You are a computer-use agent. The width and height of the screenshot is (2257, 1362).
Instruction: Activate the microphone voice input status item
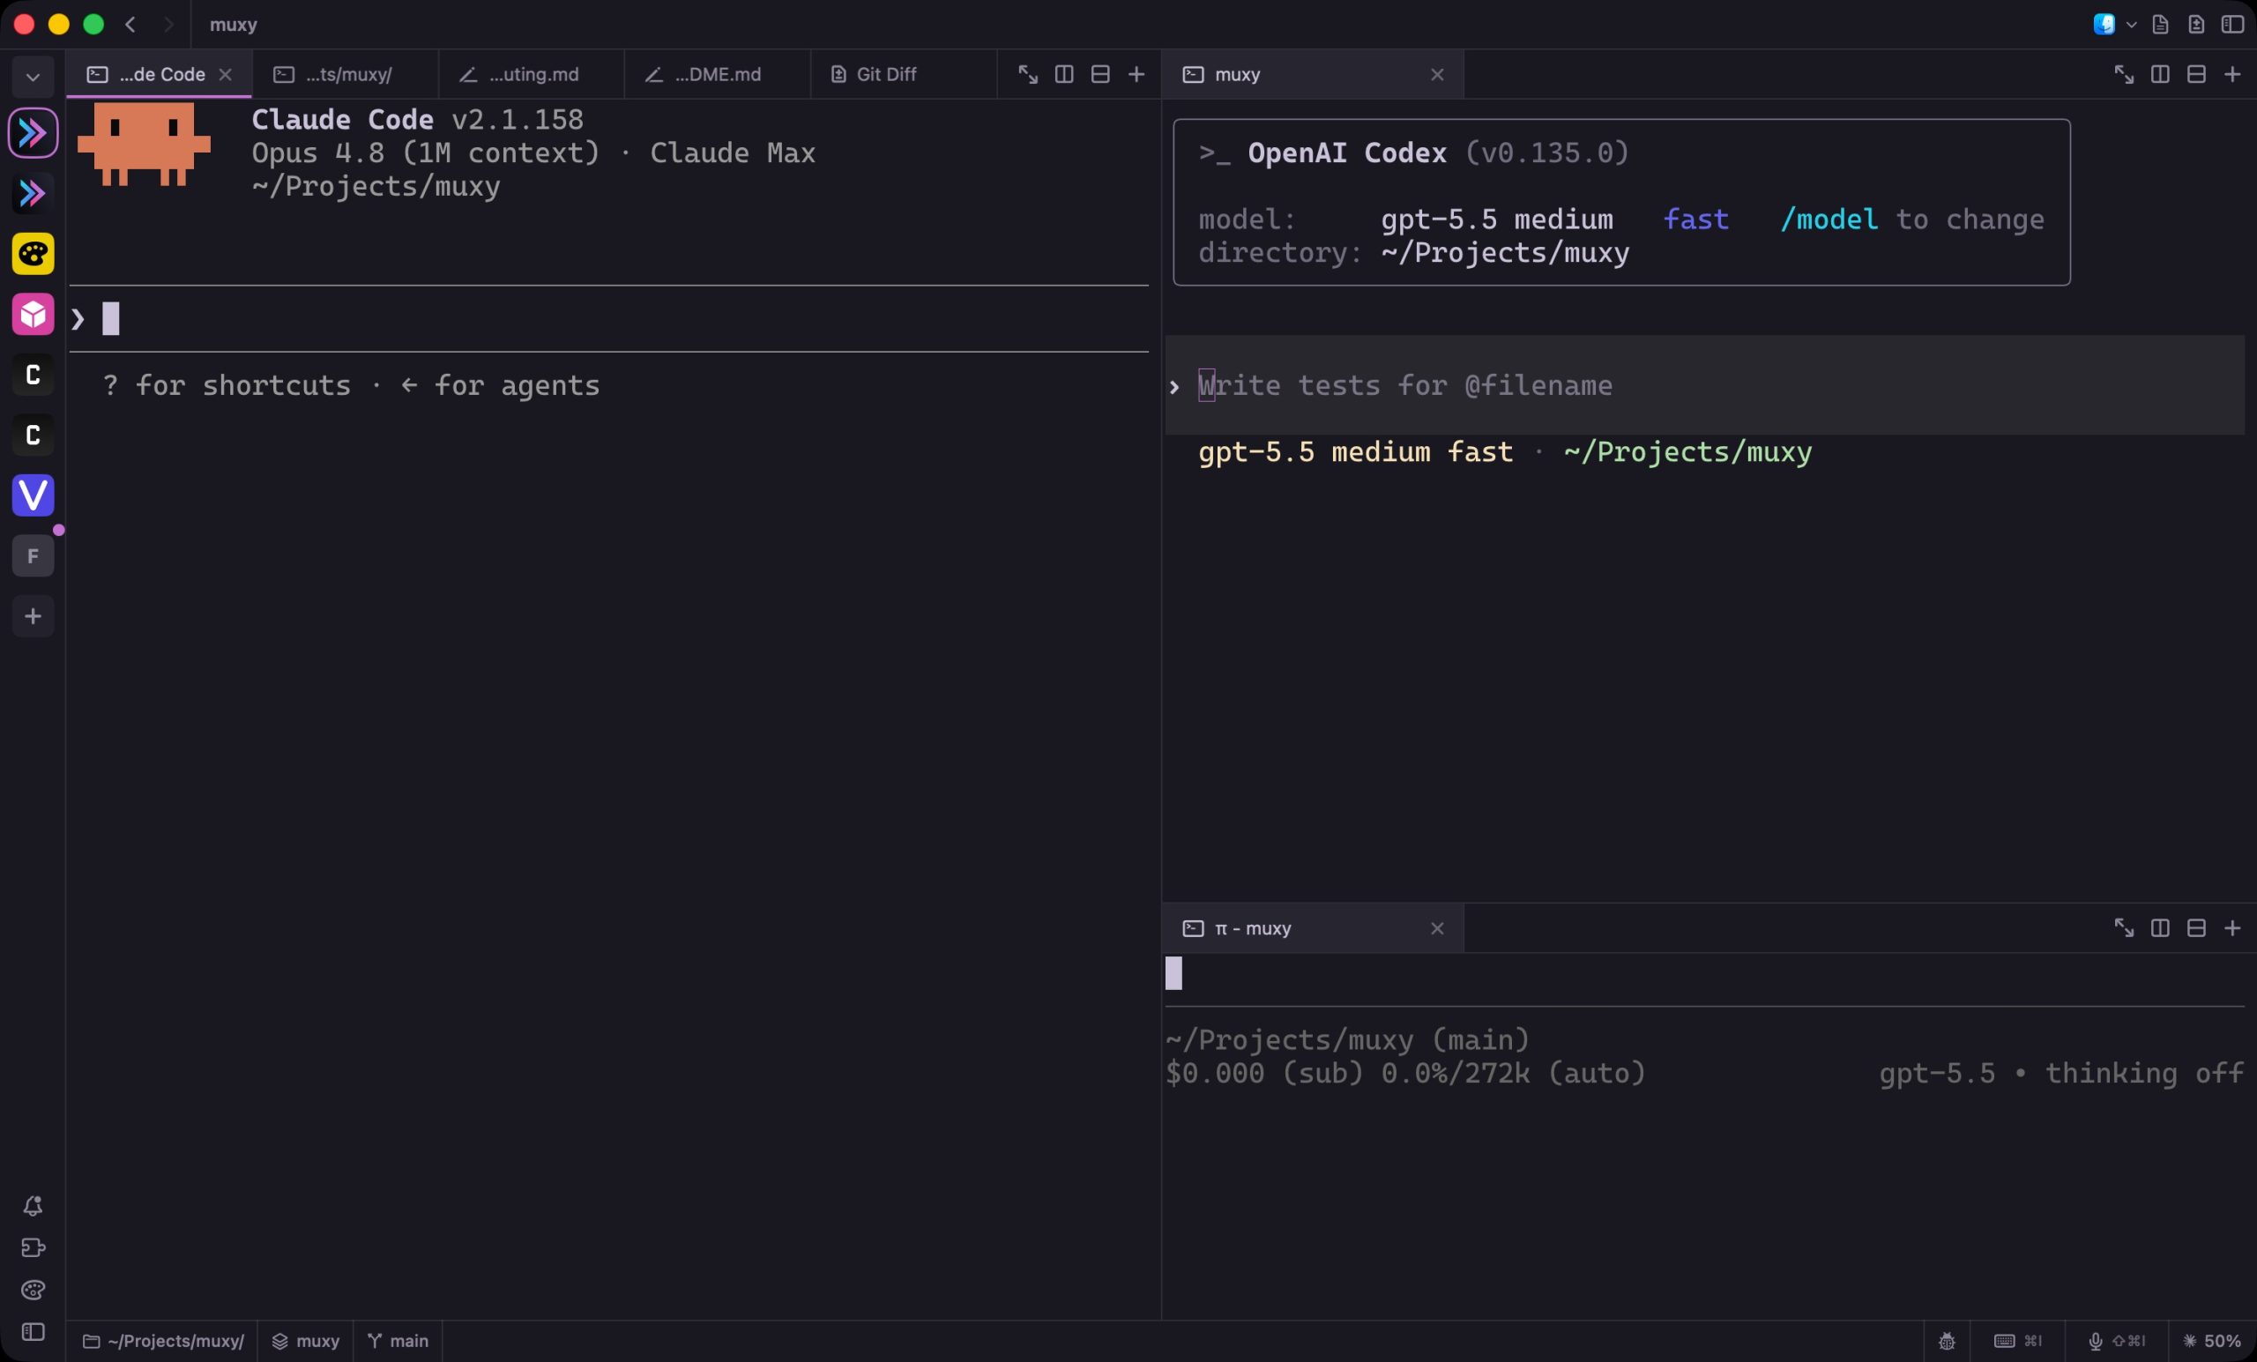click(x=2116, y=1341)
